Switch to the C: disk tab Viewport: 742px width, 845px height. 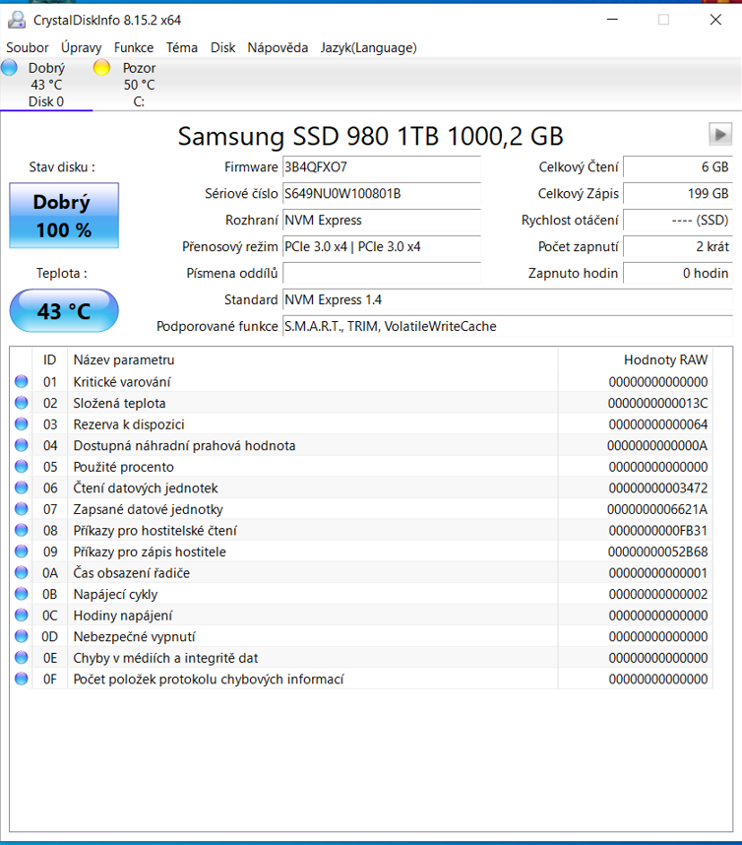pyautogui.click(x=139, y=85)
